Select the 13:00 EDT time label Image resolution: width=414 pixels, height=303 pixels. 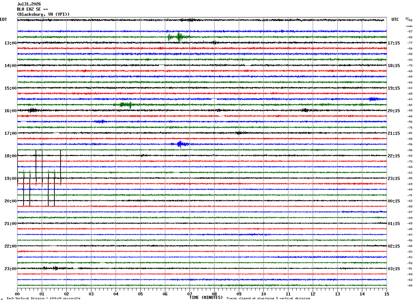[x=11, y=43]
